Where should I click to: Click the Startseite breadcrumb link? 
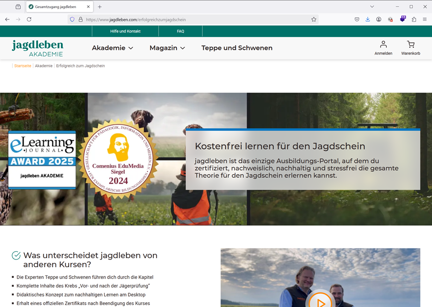point(22,66)
